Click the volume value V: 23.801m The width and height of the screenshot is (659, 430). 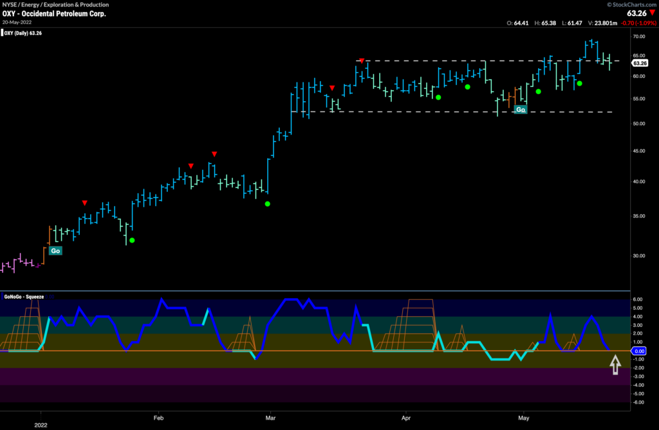point(602,23)
